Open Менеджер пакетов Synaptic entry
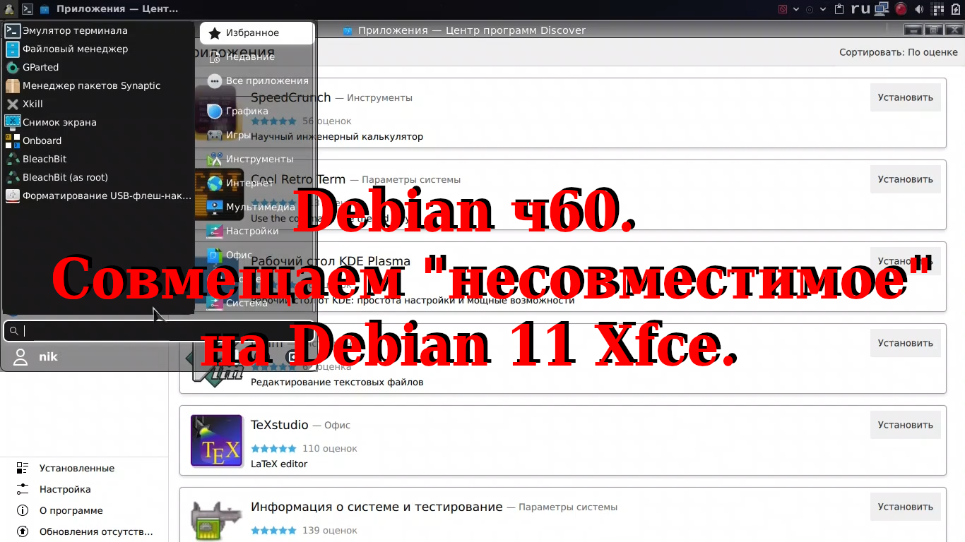Viewport: 965px width, 542px height. pos(98,85)
